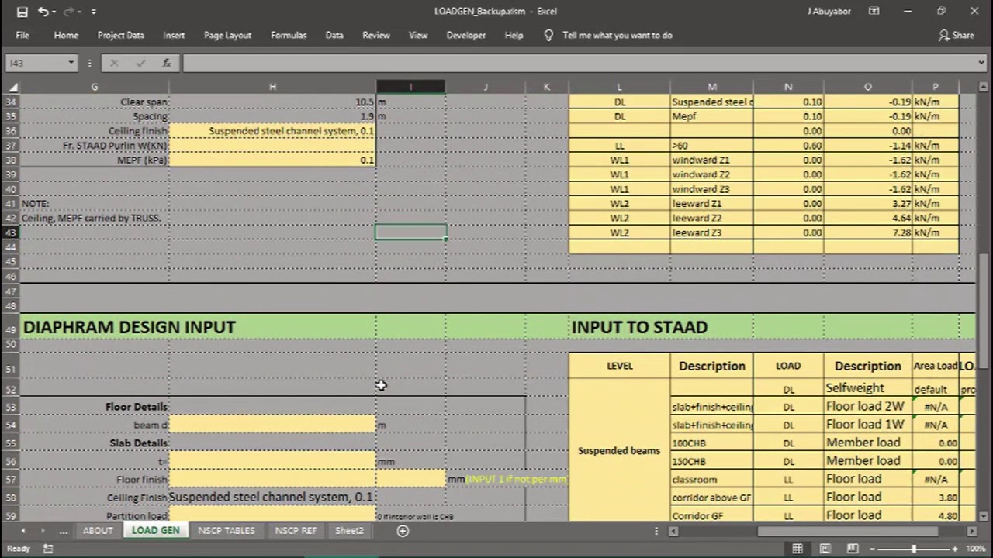The image size is (993, 558).
Task: Open the Review ribbon tab
Action: (x=376, y=35)
